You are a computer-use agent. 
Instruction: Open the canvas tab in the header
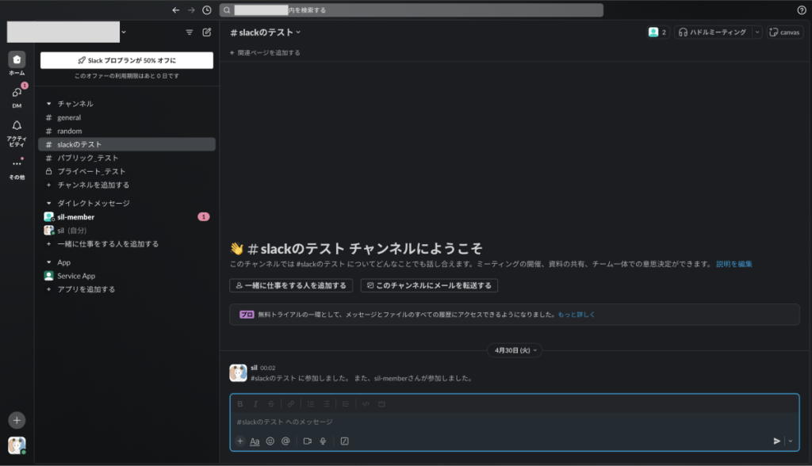coord(784,32)
